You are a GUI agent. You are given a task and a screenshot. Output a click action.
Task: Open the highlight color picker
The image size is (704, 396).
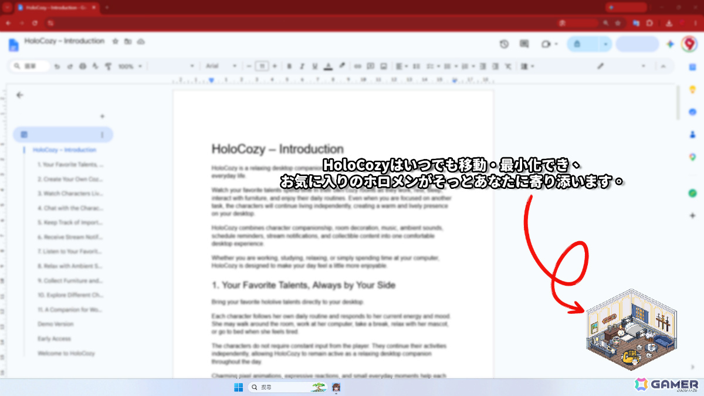tap(342, 66)
